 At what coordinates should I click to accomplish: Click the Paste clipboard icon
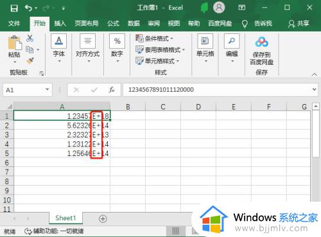15,43
